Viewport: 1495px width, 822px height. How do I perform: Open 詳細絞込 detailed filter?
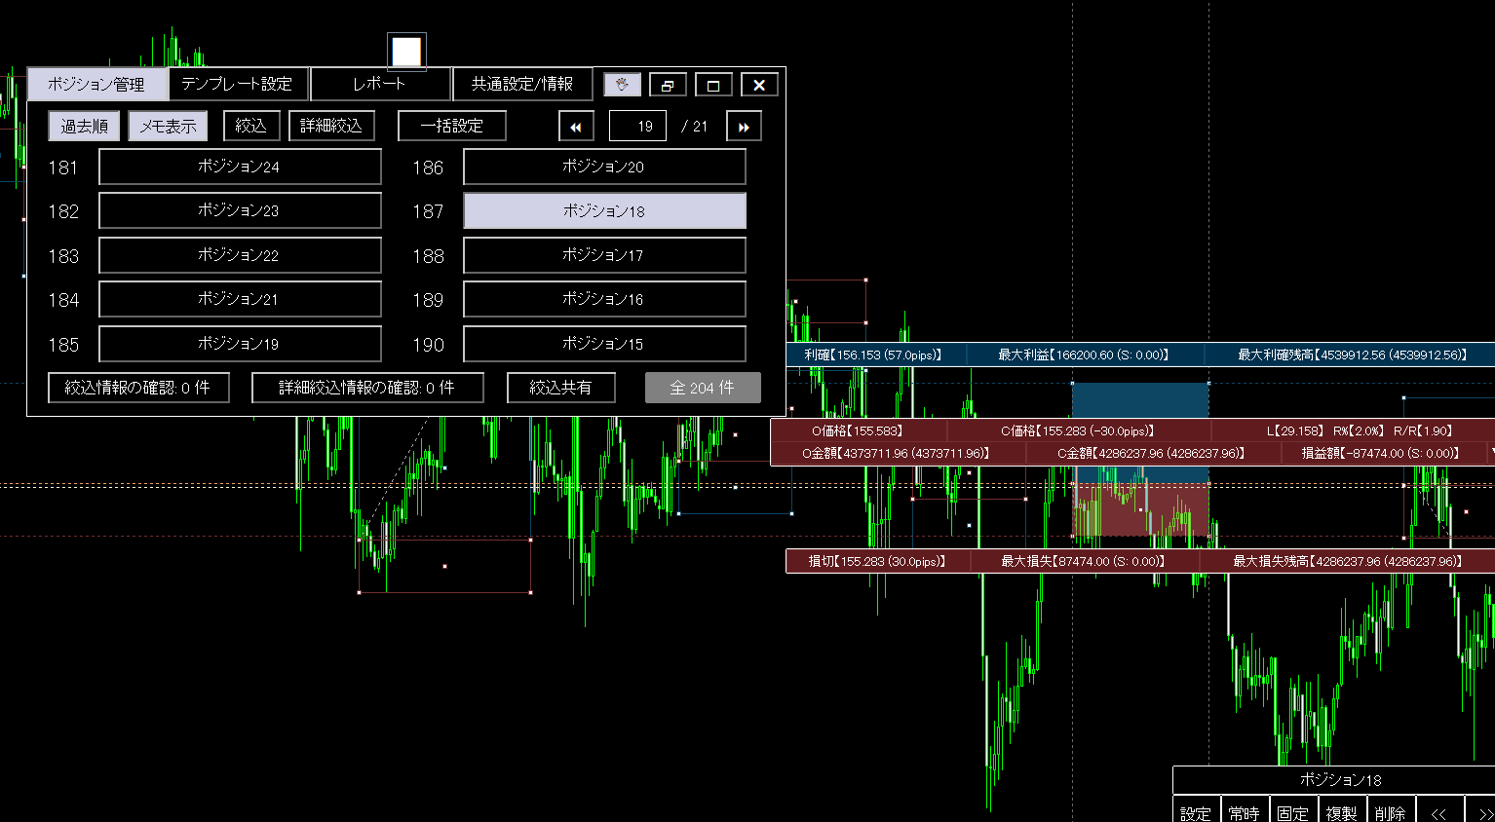(x=331, y=126)
